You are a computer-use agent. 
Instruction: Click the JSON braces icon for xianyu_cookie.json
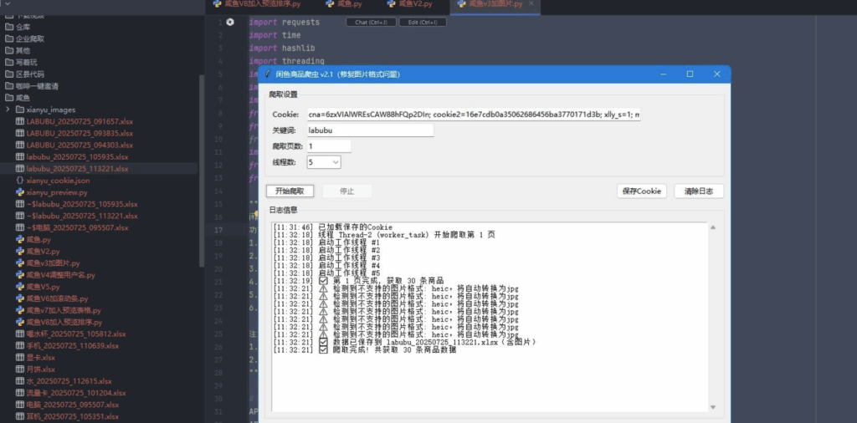[20, 180]
